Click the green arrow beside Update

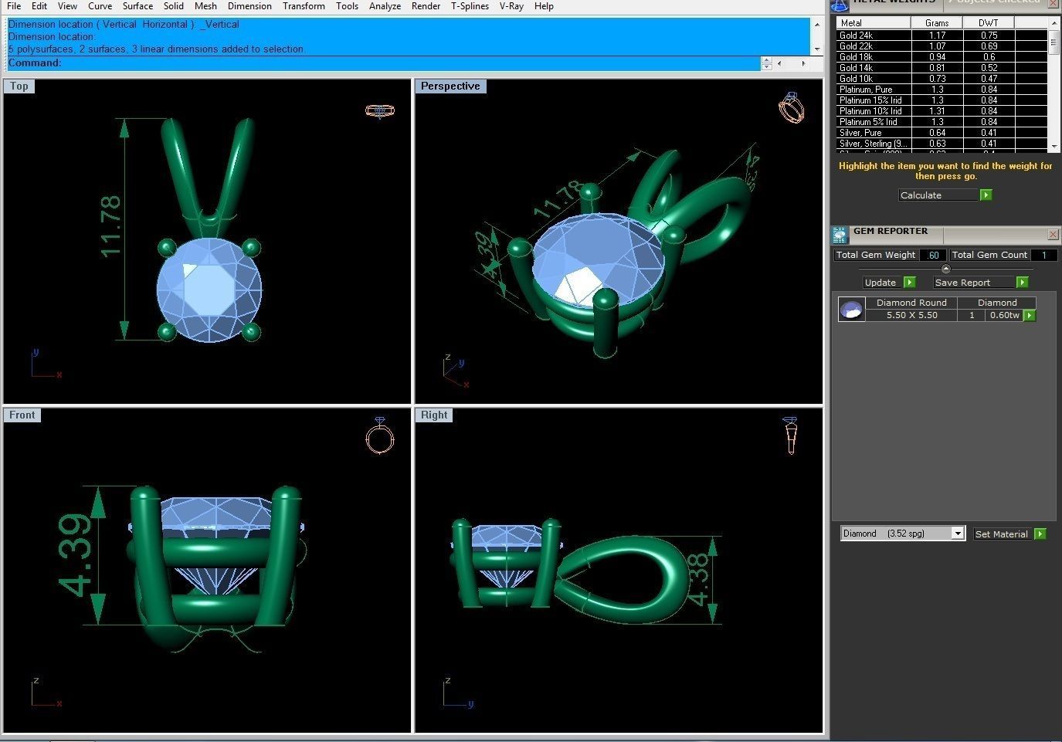click(909, 283)
